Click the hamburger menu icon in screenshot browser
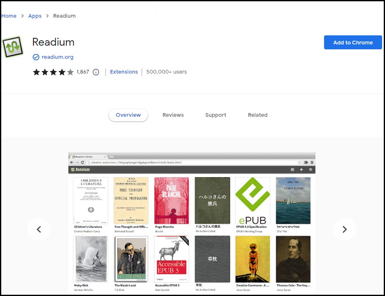This screenshot has width=385, height=296. point(312,162)
